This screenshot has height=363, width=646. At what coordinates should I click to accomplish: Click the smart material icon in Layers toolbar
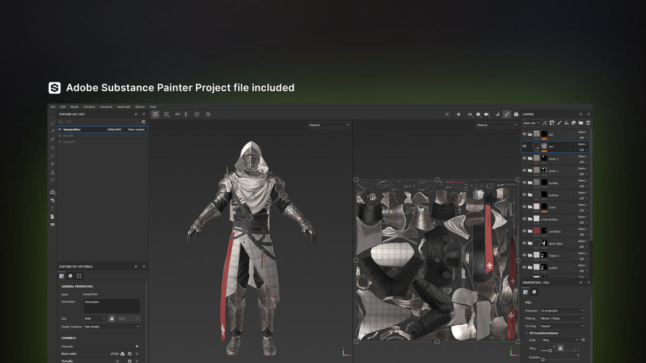(x=574, y=123)
